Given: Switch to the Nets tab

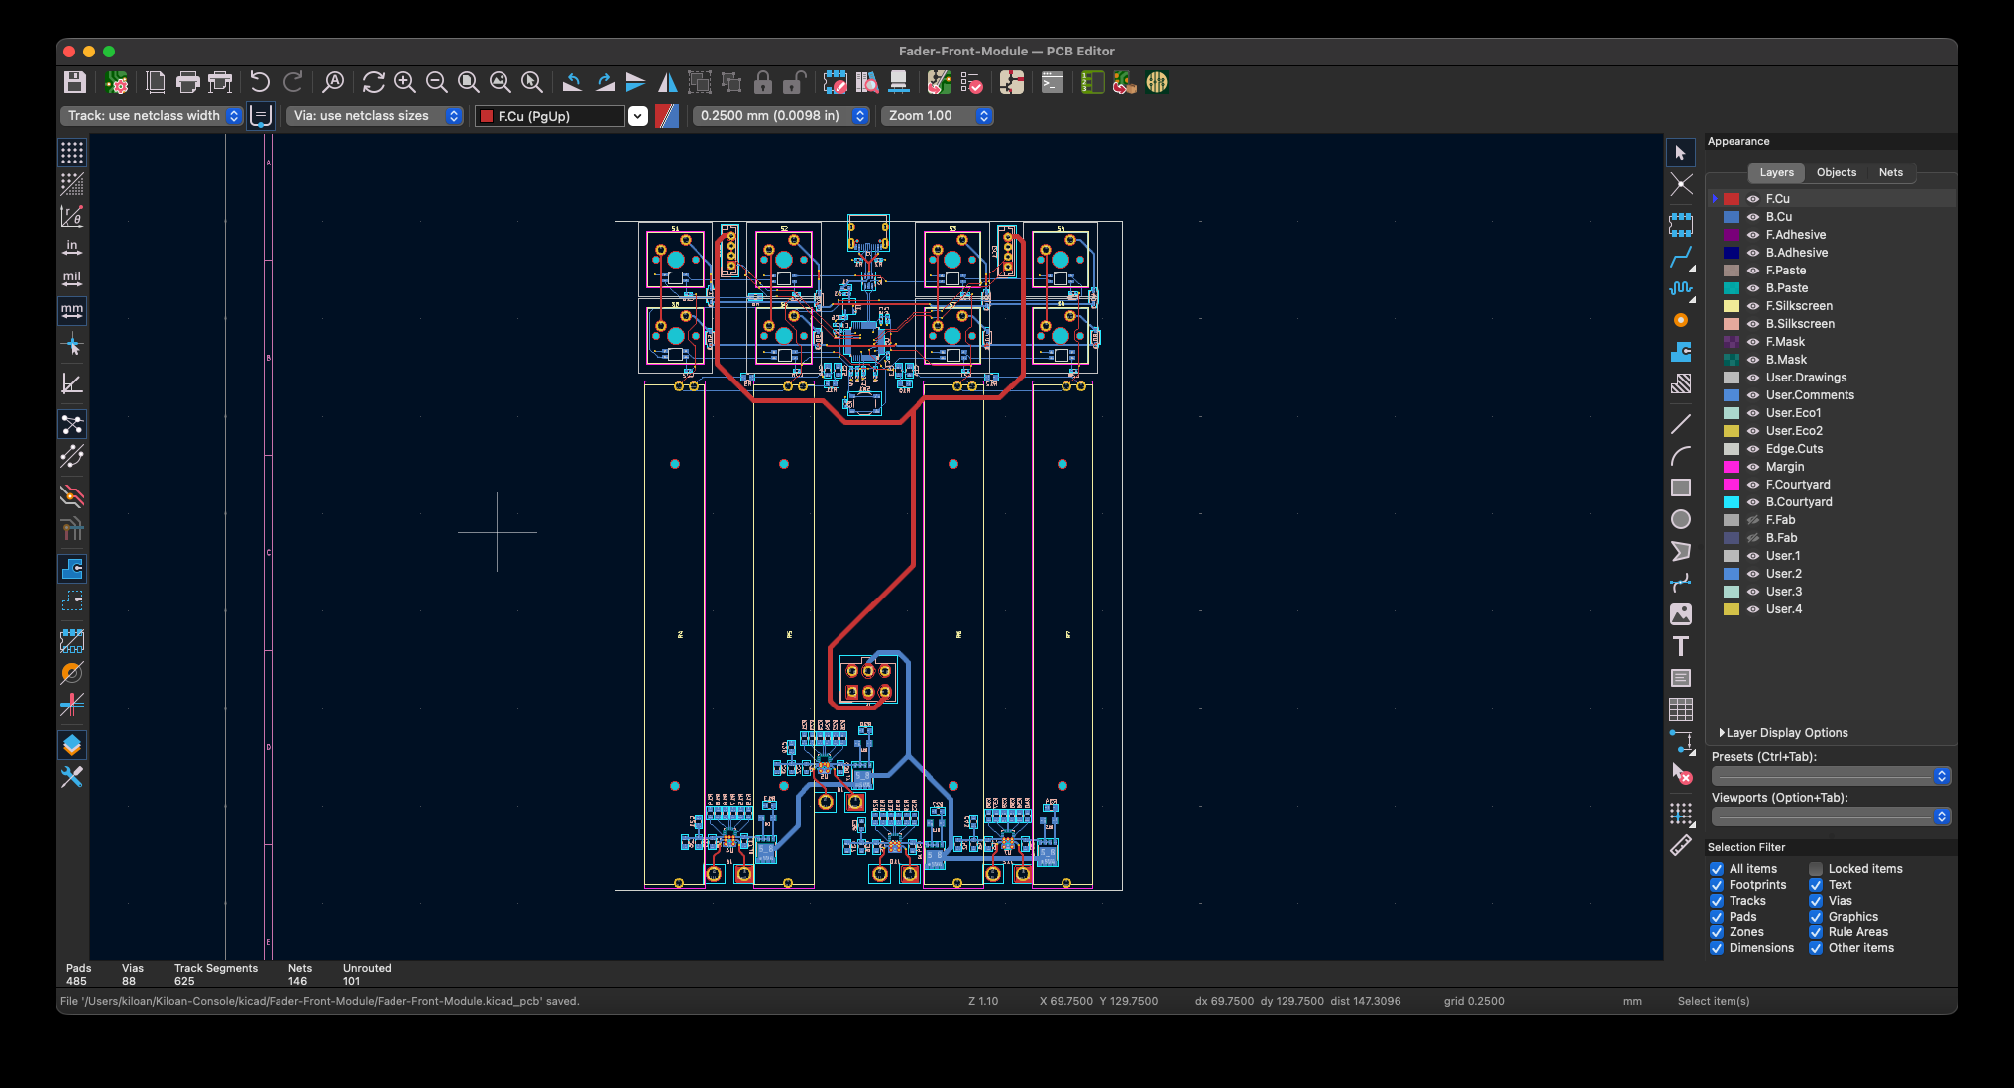Looking at the screenshot, I should (x=1890, y=172).
